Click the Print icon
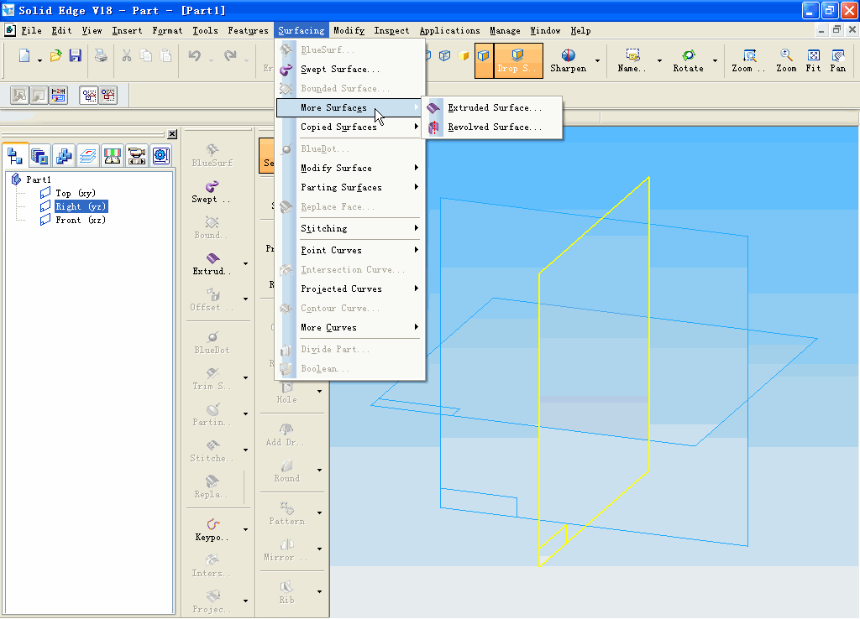 [101, 55]
